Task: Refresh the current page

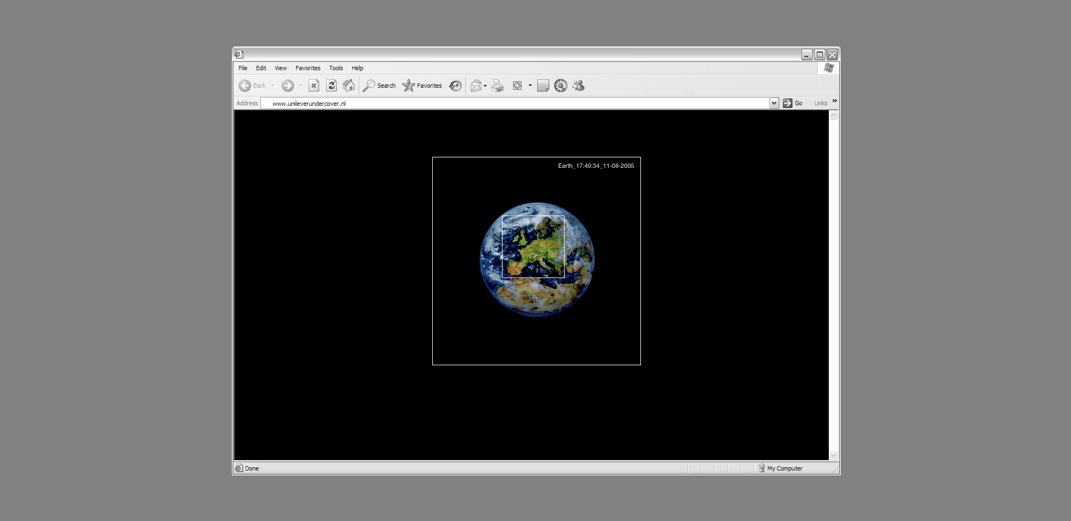Action: pyautogui.click(x=331, y=86)
